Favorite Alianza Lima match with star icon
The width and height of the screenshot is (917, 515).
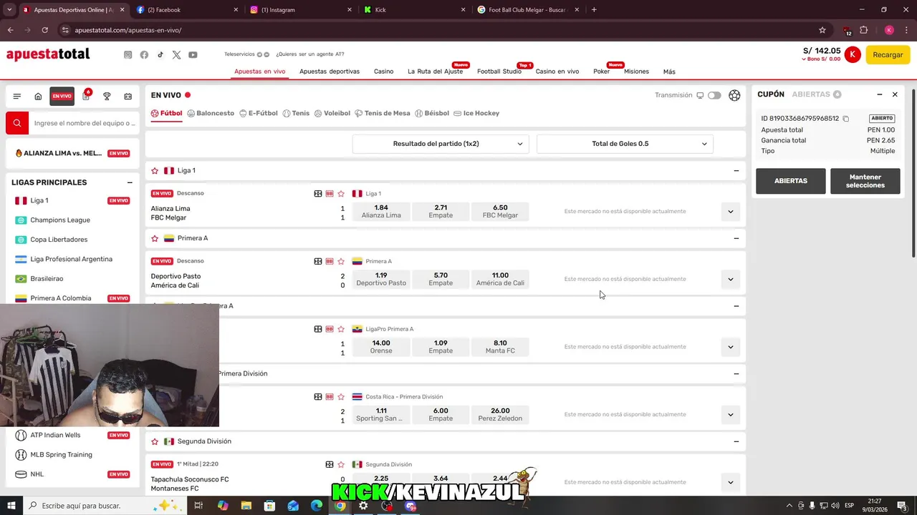(x=341, y=194)
